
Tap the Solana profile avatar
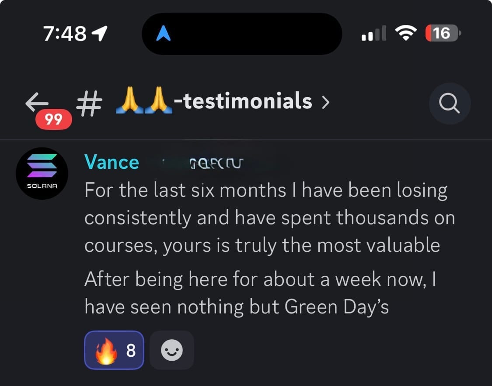tap(42, 173)
